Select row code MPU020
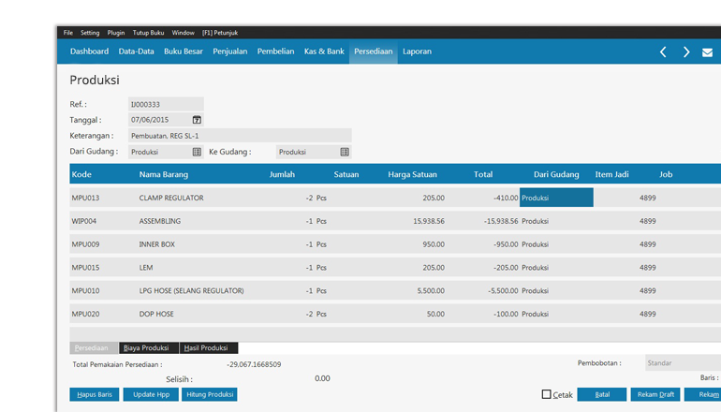This screenshot has height=412, width=721. [x=85, y=314]
